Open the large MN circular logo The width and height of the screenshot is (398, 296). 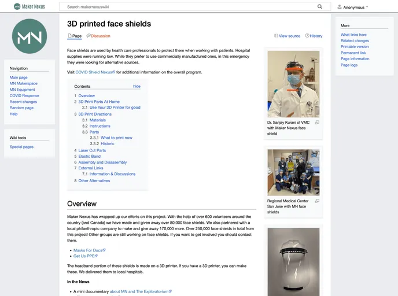click(x=30, y=36)
